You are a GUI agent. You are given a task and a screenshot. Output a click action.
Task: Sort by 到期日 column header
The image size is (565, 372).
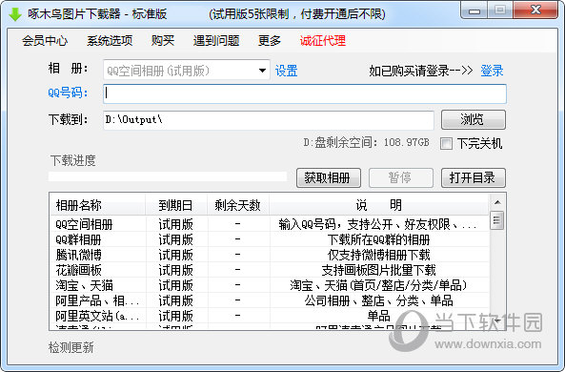pos(176,205)
